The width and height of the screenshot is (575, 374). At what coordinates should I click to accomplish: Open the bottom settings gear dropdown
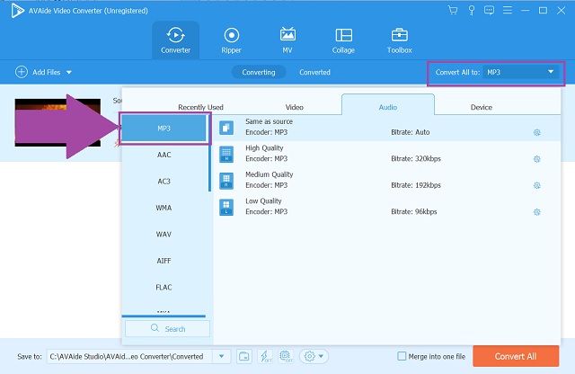click(x=314, y=356)
